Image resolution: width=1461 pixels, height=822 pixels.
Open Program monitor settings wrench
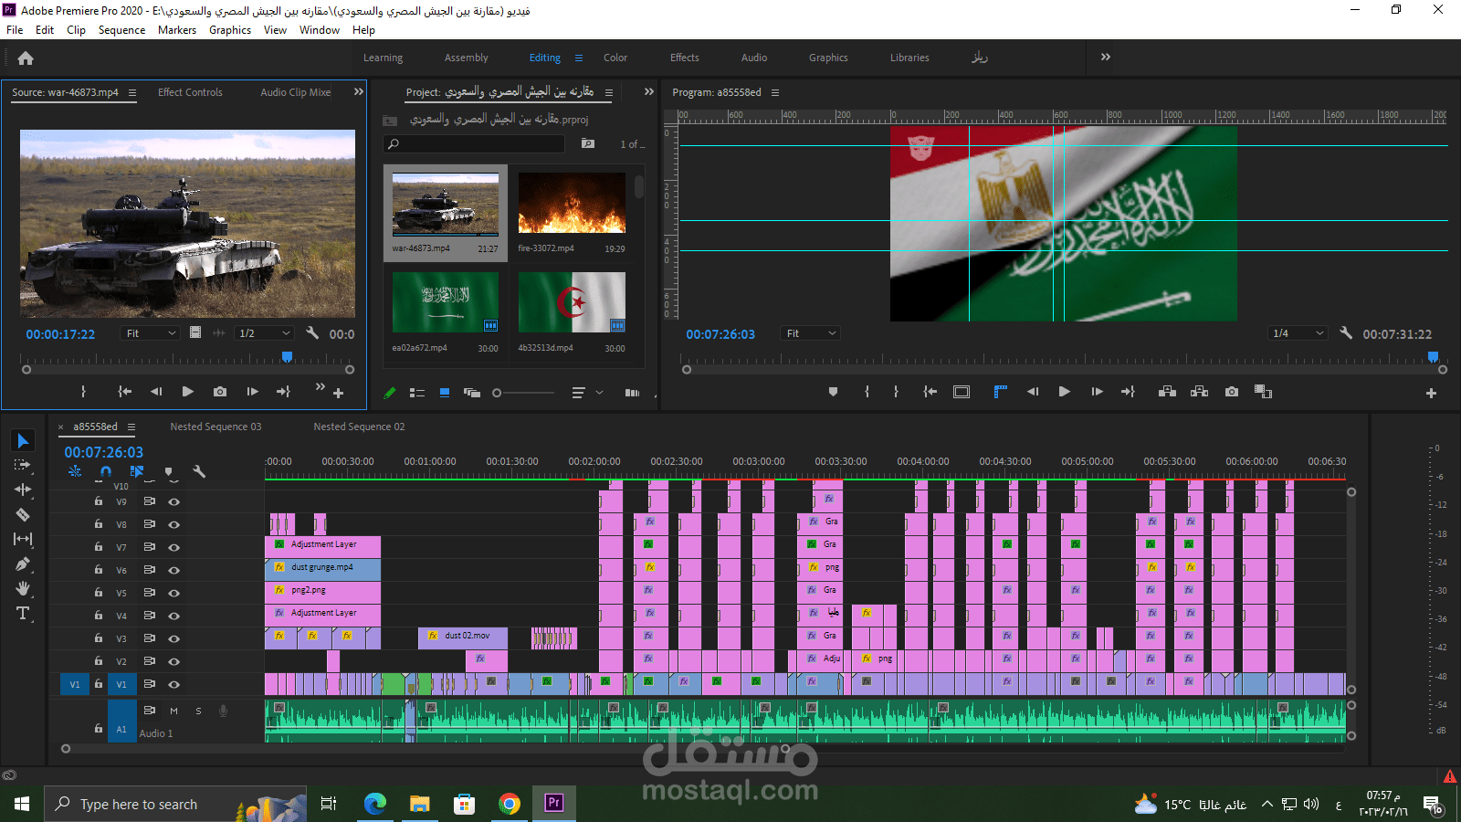pos(1346,333)
